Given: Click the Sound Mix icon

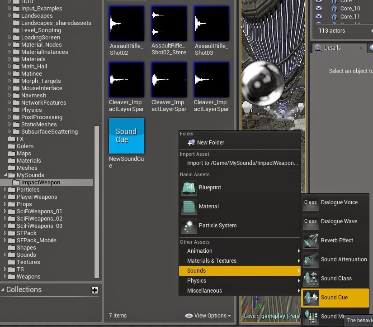Looking at the screenshot, I should tap(311, 317).
